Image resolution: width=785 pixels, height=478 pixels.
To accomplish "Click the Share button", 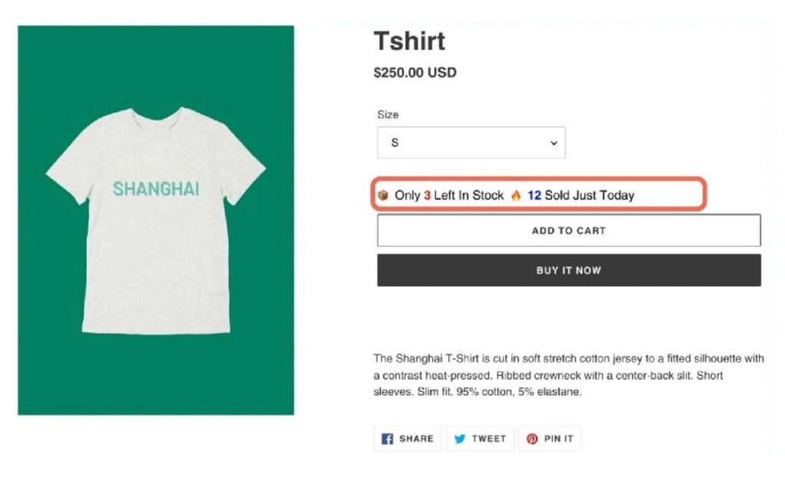I will click(407, 439).
